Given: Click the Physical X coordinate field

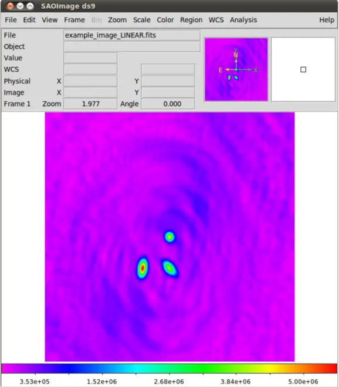Looking at the screenshot, I should tap(90, 81).
